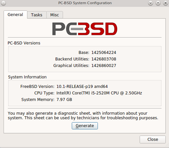Screen dimensions: 169x148
Task: Close the window using the title bar X
Action: tap(165, 3)
